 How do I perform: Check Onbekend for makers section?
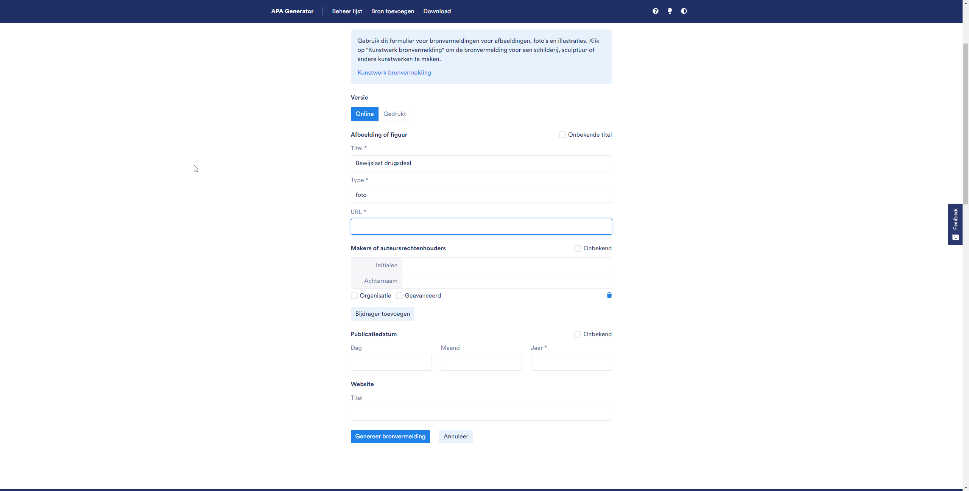(578, 248)
